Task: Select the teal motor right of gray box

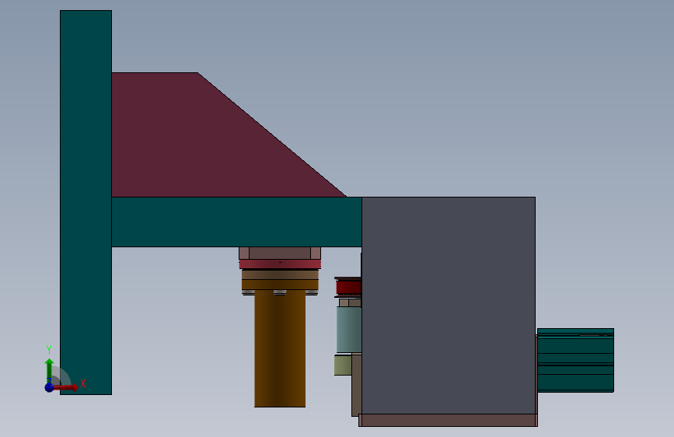Action: (x=575, y=361)
